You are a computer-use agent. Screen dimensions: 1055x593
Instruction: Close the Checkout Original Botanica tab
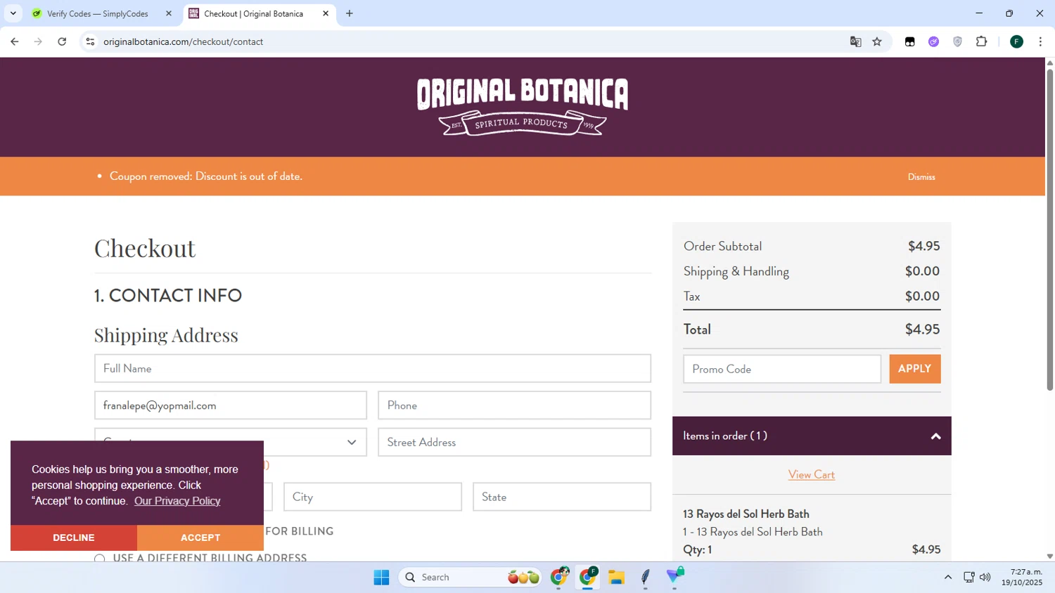coord(326,13)
